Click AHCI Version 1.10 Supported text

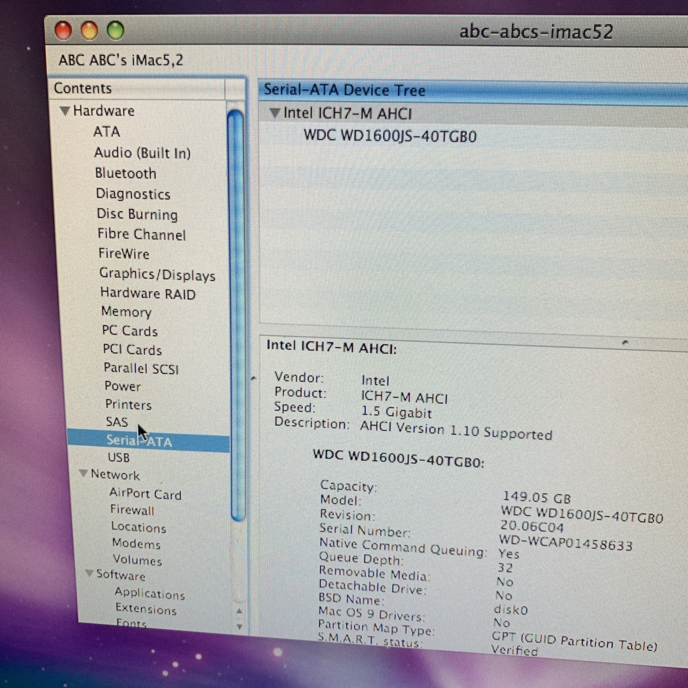pyautogui.click(x=456, y=430)
